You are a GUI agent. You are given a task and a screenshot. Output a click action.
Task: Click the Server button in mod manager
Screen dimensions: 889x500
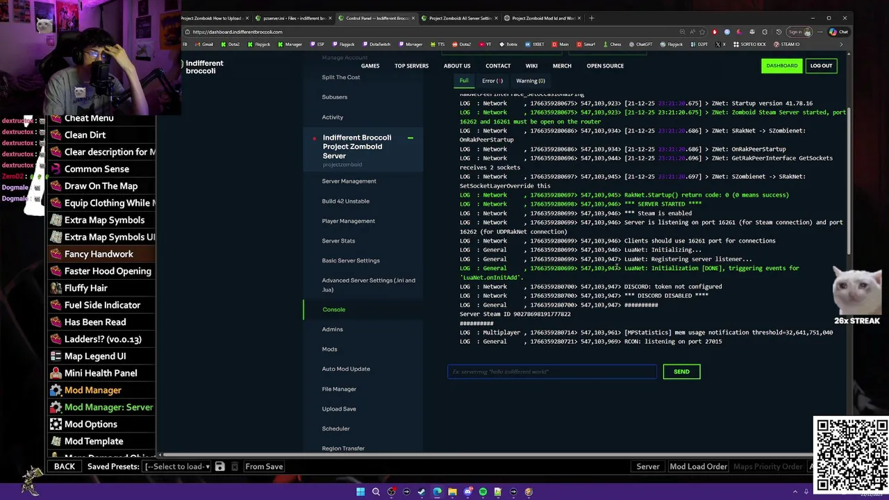pos(648,467)
